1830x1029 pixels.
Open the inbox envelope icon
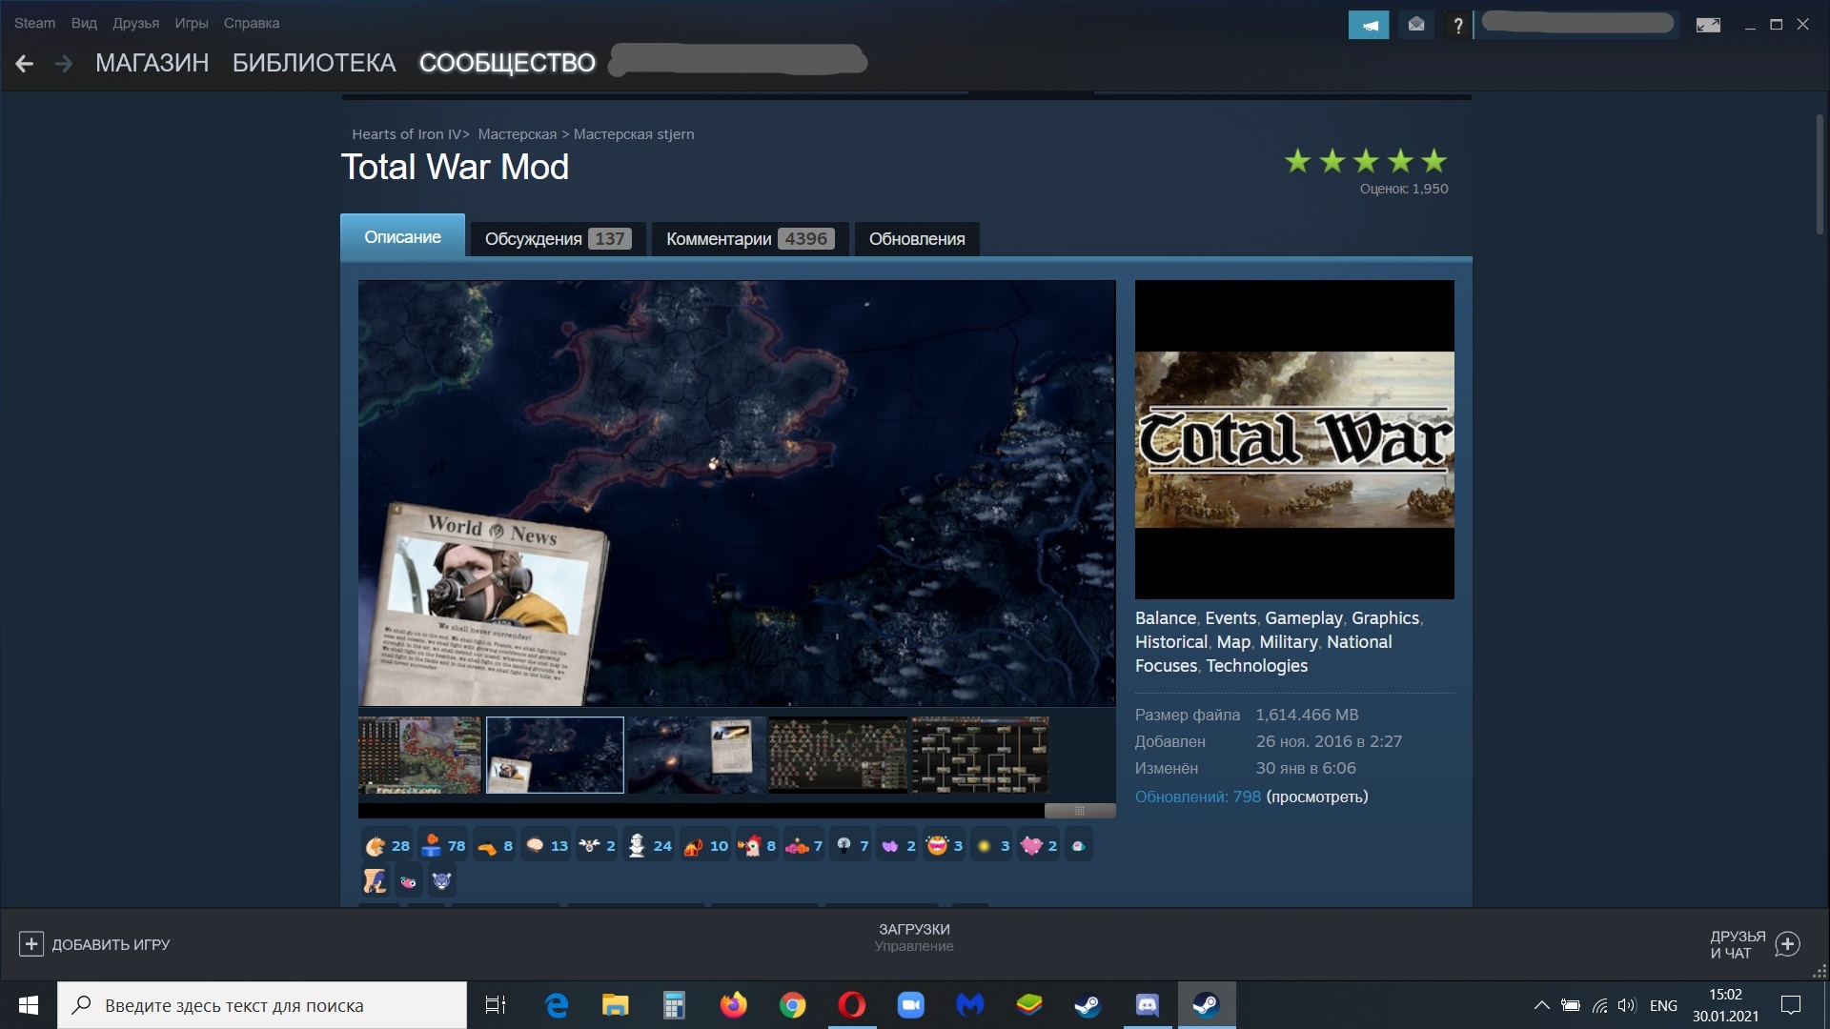coord(1416,25)
